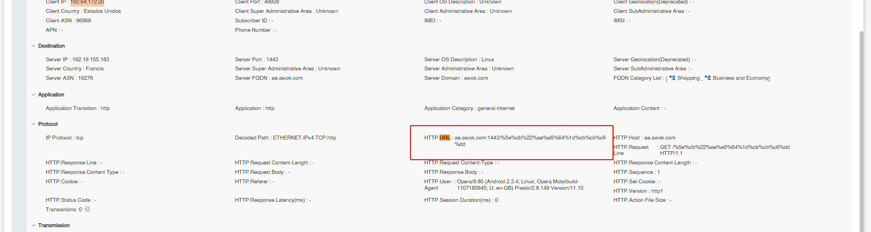Select the highlighted Client IP 192.64.172.20
The width and height of the screenshot is (871, 232).
coord(87,2)
